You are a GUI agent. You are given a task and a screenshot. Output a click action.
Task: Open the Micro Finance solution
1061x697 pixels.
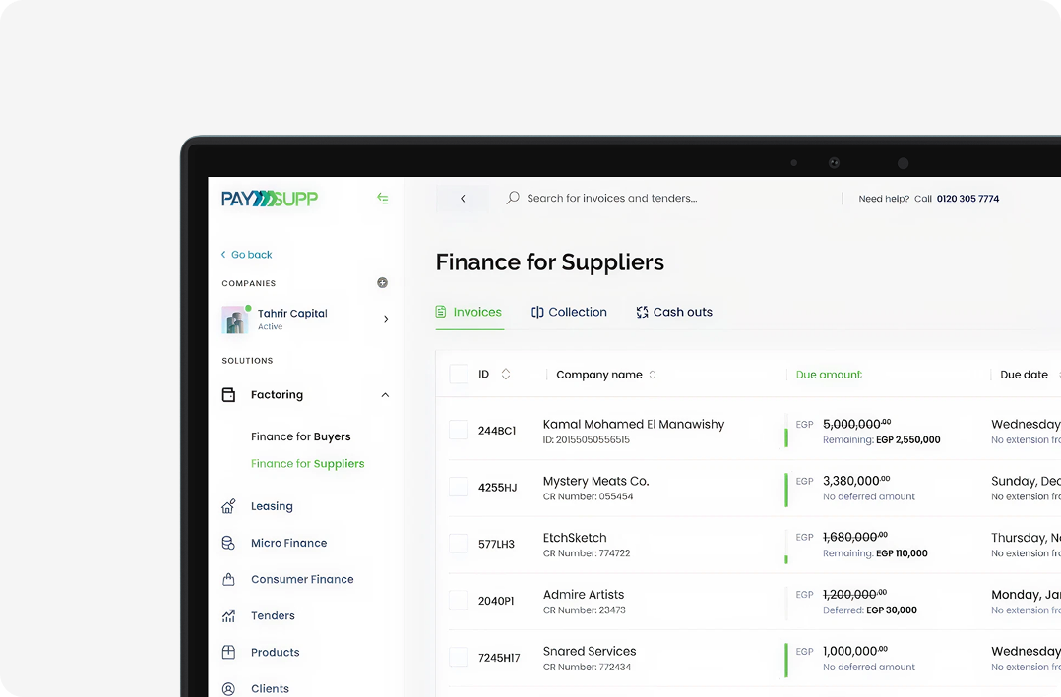289,543
